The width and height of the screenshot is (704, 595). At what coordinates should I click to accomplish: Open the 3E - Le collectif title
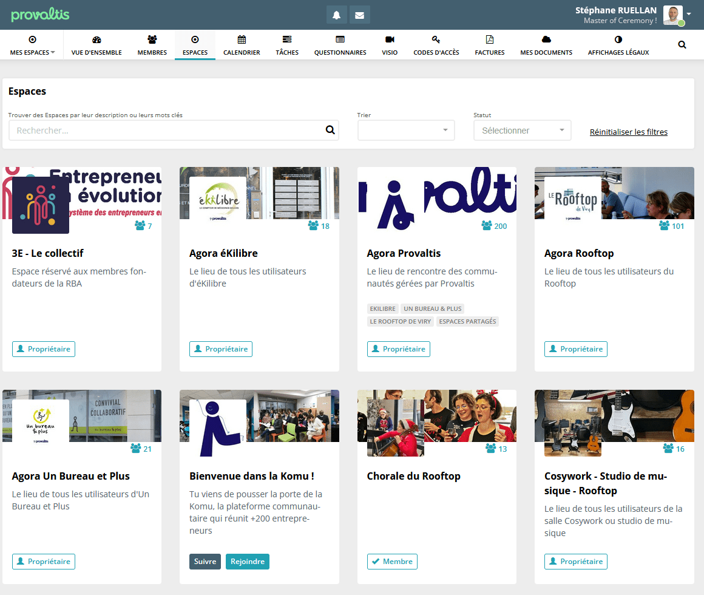point(47,253)
